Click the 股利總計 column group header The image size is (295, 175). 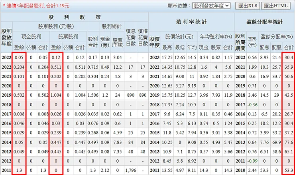112,26
